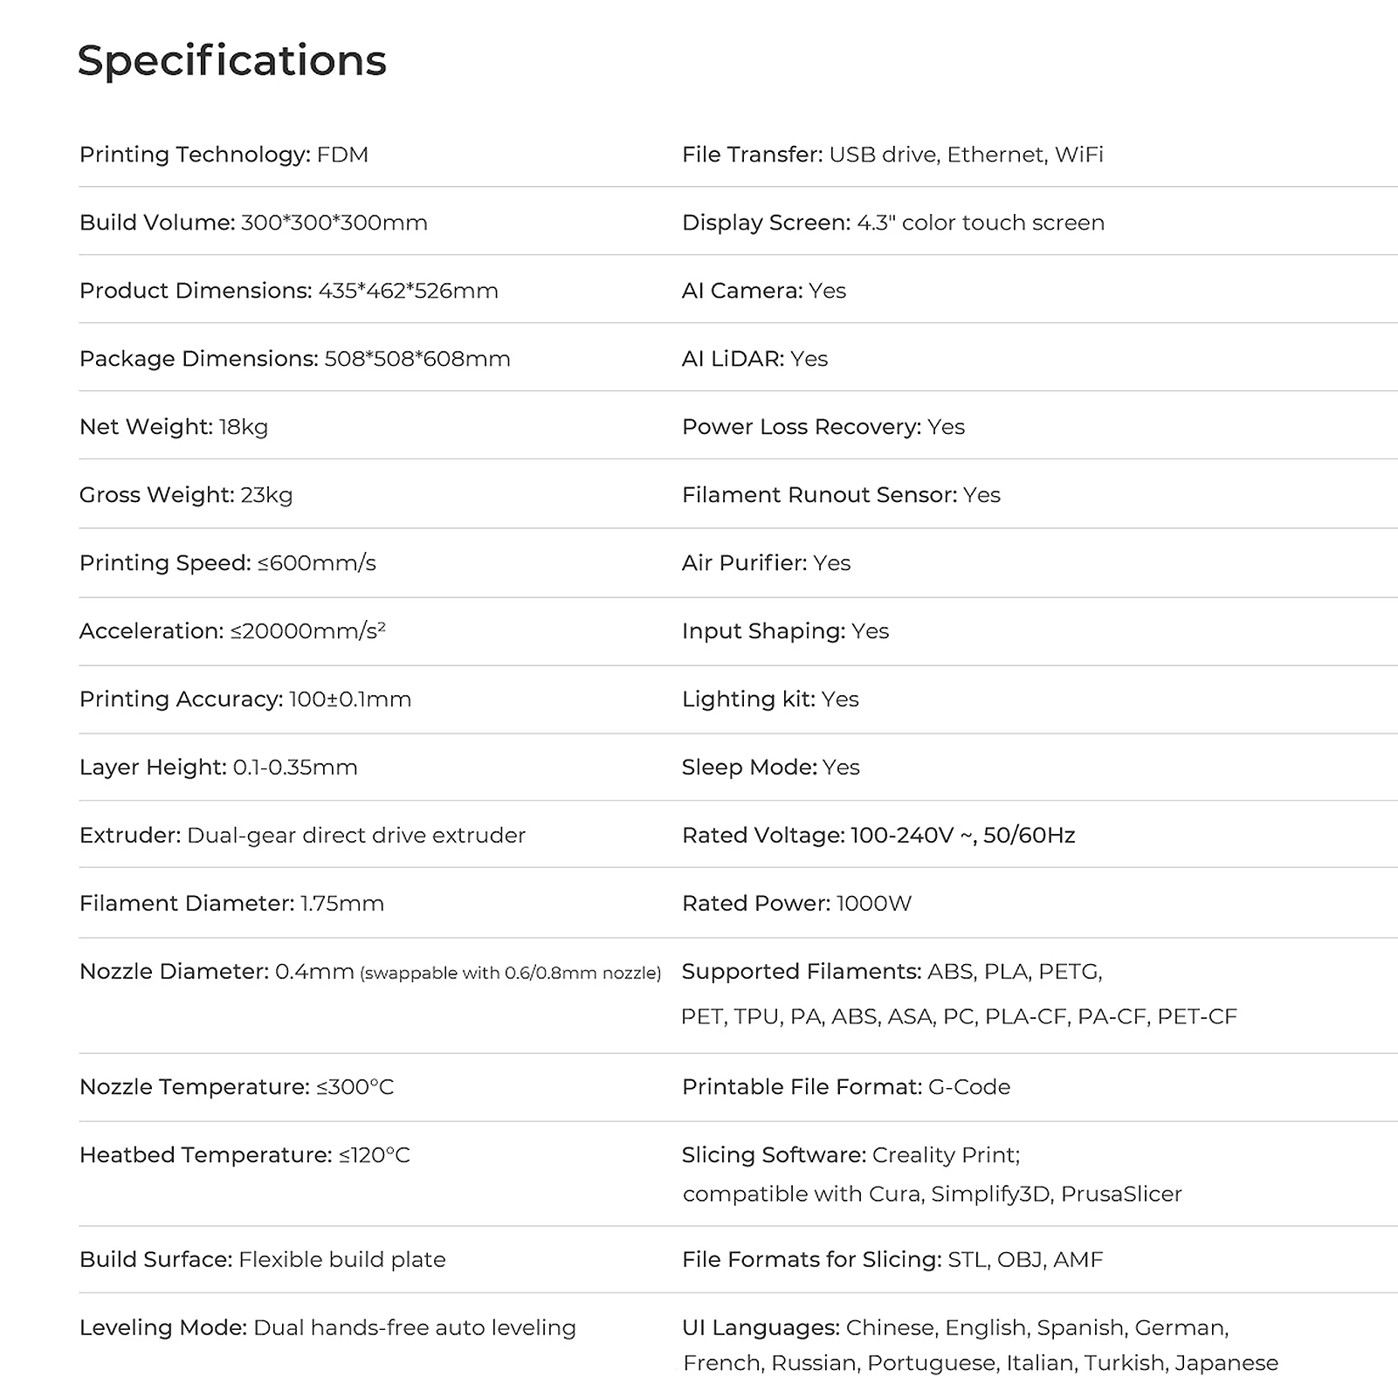Image resolution: width=1398 pixels, height=1398 pixels.
Task: Click the Heatbed Temperature specification
Action: pos(244,1155)
